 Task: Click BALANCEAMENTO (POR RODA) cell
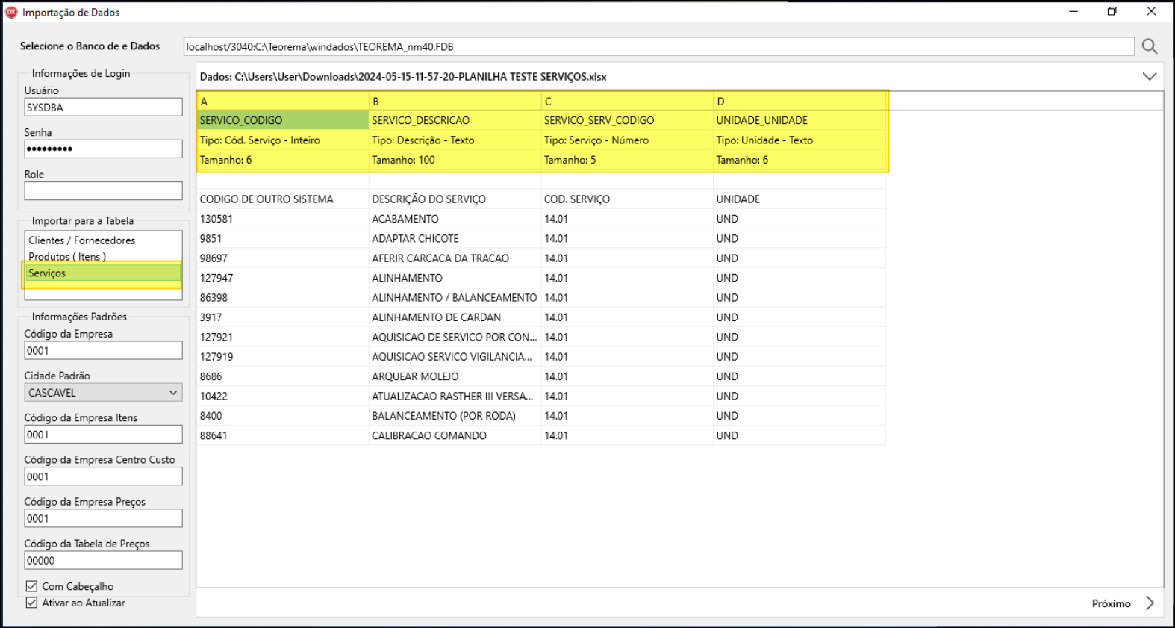point(455,416)
